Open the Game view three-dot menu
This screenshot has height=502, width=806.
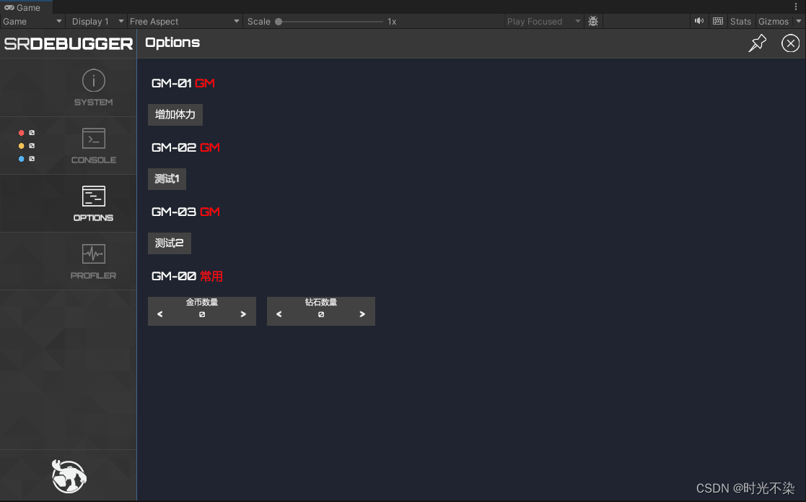click(x=796, y=7)
